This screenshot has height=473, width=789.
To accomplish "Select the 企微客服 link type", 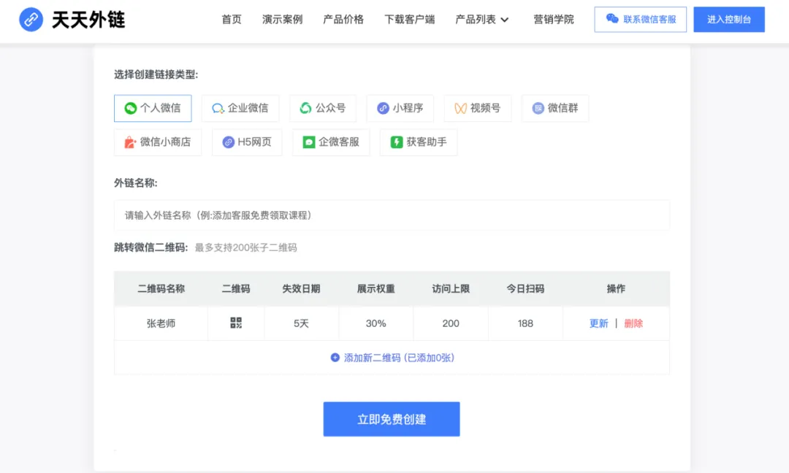I will click(x=331, y=142).
